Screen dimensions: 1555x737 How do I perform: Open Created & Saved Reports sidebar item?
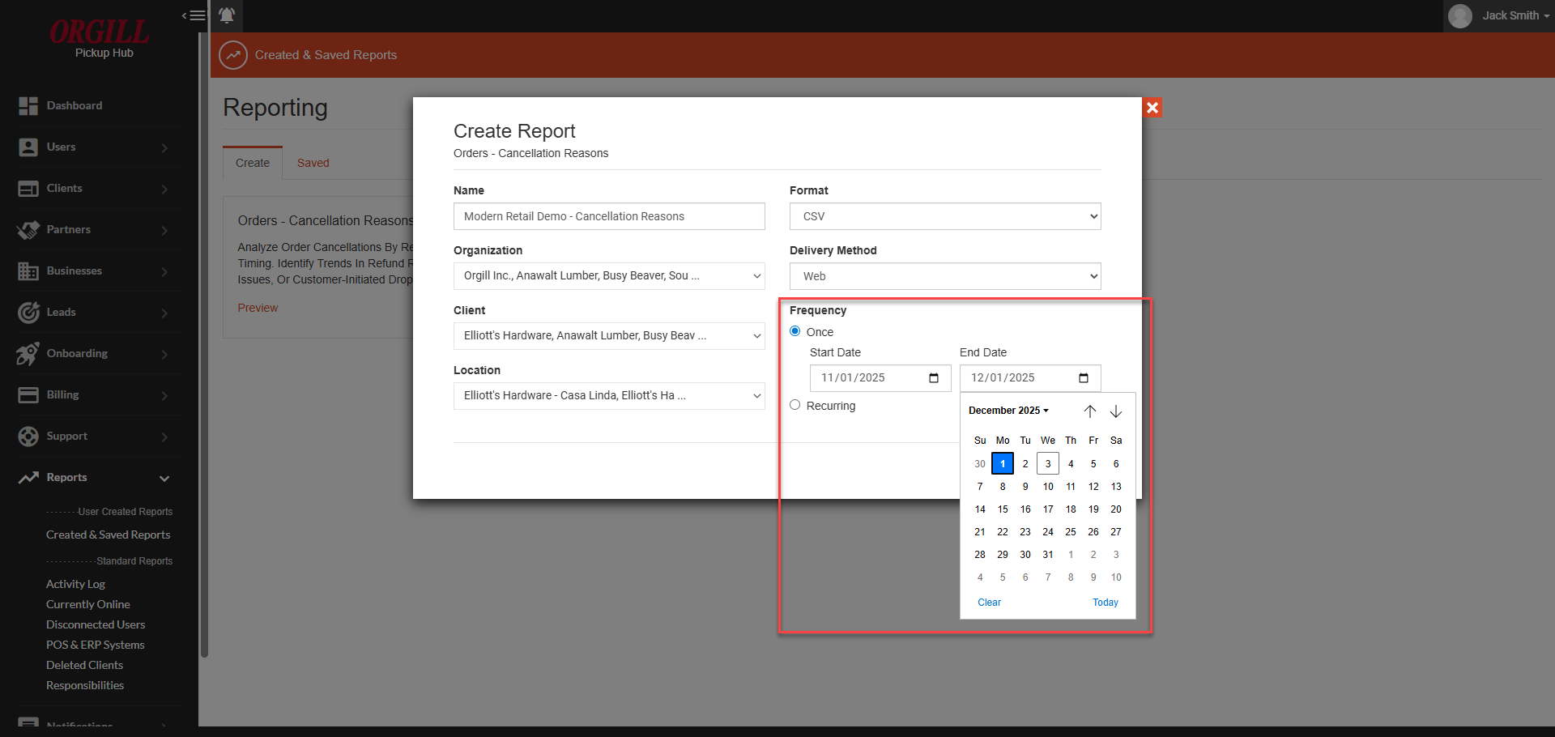[x=109, y=535]
